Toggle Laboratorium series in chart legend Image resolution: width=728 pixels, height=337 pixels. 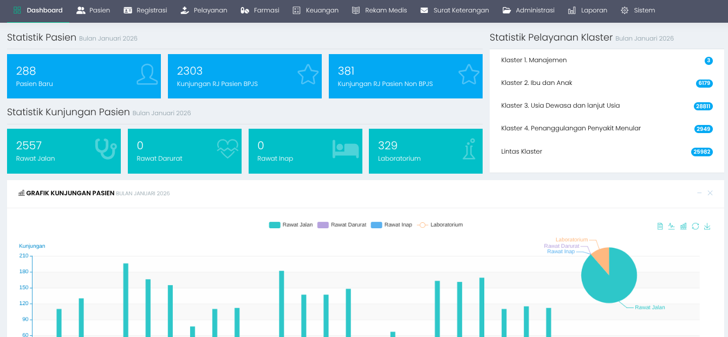coord(440,225)
